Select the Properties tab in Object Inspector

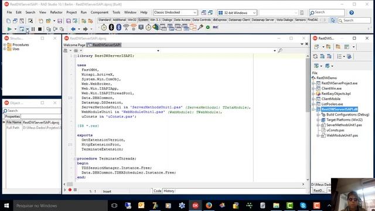(x=12, y=117)
